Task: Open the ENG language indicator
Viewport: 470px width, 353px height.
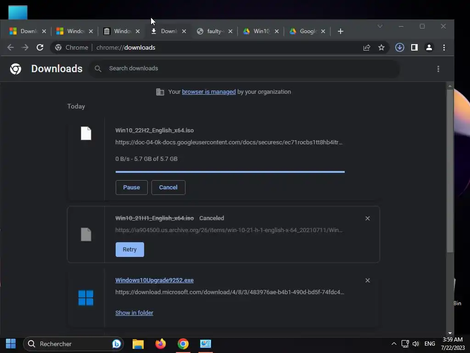Action: 430,344
